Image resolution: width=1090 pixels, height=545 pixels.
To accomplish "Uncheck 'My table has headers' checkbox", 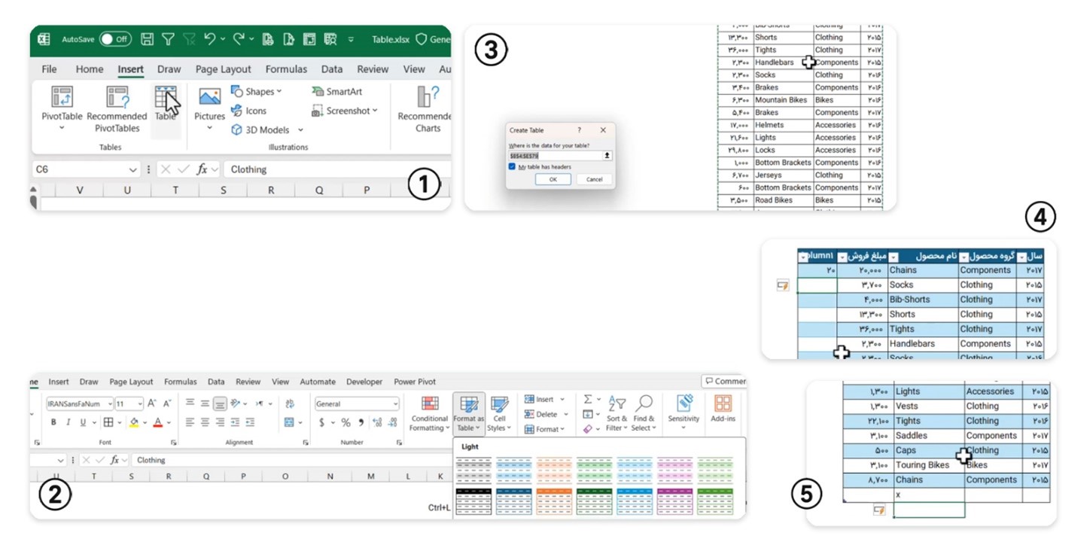I will (512, 166).
